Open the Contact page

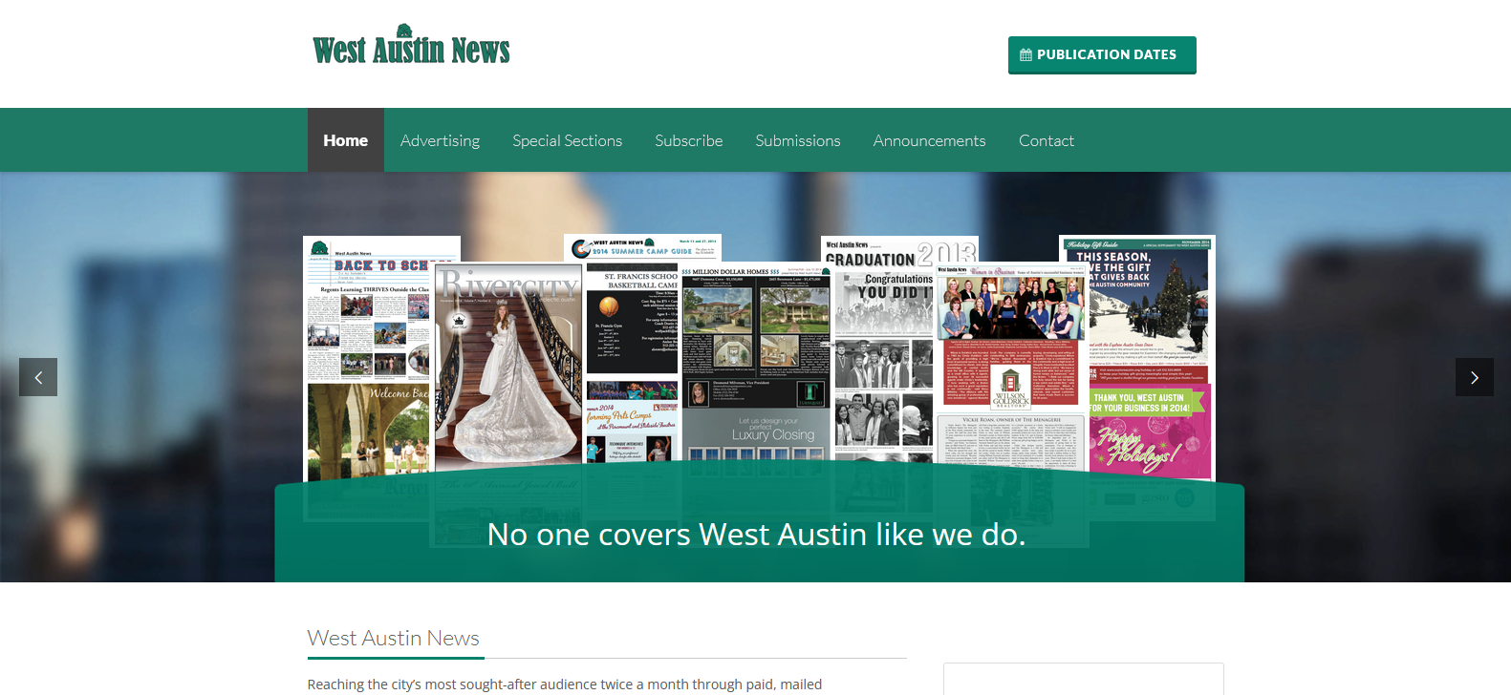pos(1046,140)
